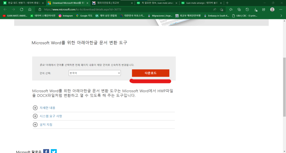Activate the Read aloud icon in address bar
The image size is (286, 153).
pos(215,9)
